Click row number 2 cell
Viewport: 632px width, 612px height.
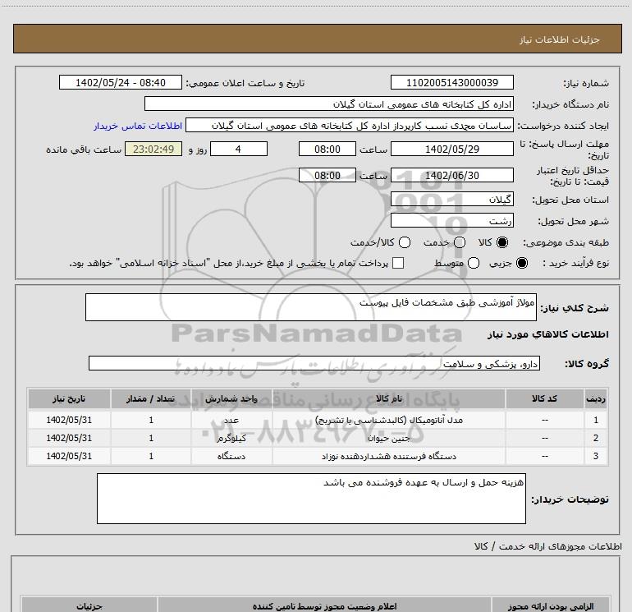tap(596, 438)
